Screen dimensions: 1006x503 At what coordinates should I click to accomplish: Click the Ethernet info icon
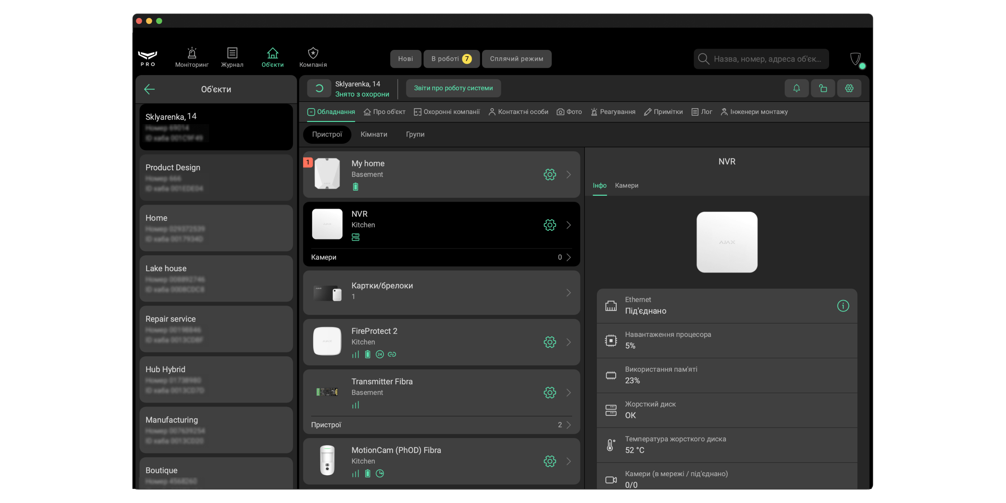click(x=843, y=306)
